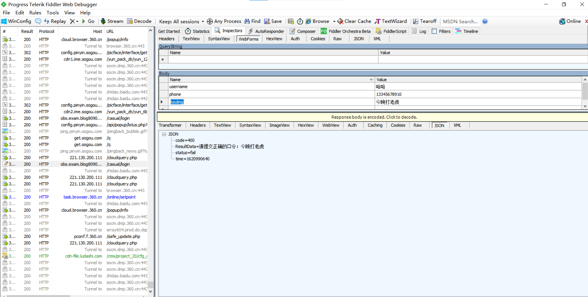Image resolution: width=588 pixels, height=297 pixels.
Task: Click Browse in the toolbar
Action: (317, 21)
